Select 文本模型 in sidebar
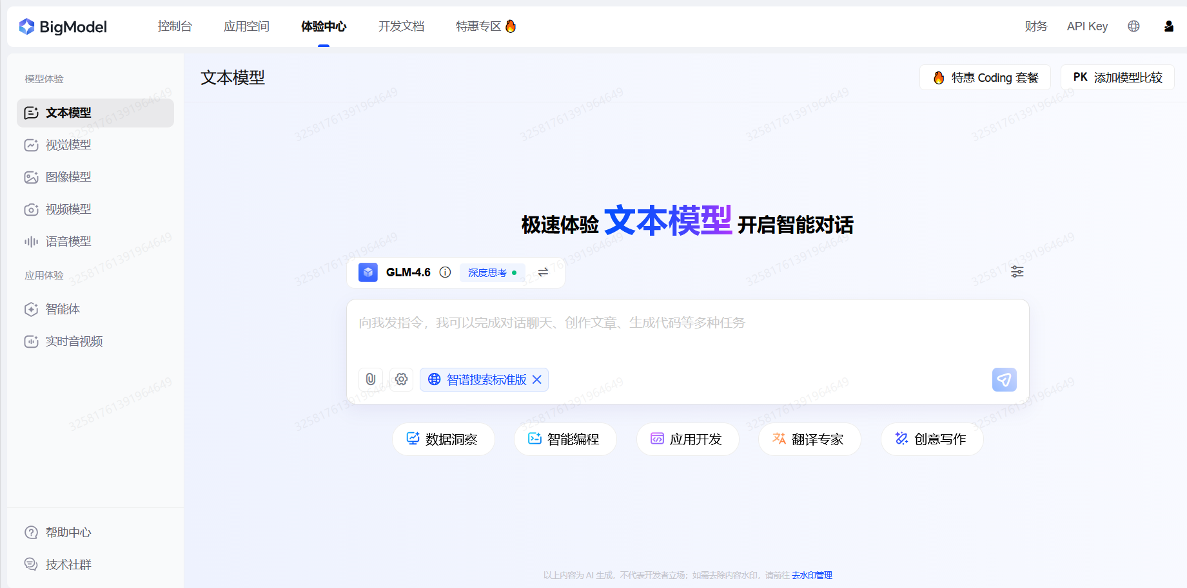Image resolution: width=1187 pixels, height=588 pixels. [x=95, y=113]
